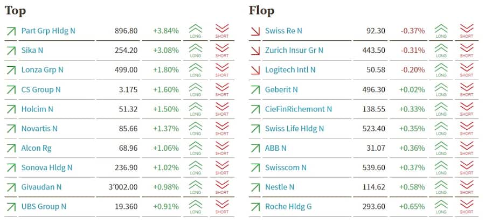The height and width of the screenshot is (224, 485).
Task: Click the LONG icon for Swiss Re N
Action: click(x=441, y=31)
